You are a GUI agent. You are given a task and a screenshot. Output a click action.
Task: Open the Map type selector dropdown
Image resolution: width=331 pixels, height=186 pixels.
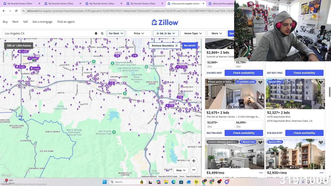(181, 170)
